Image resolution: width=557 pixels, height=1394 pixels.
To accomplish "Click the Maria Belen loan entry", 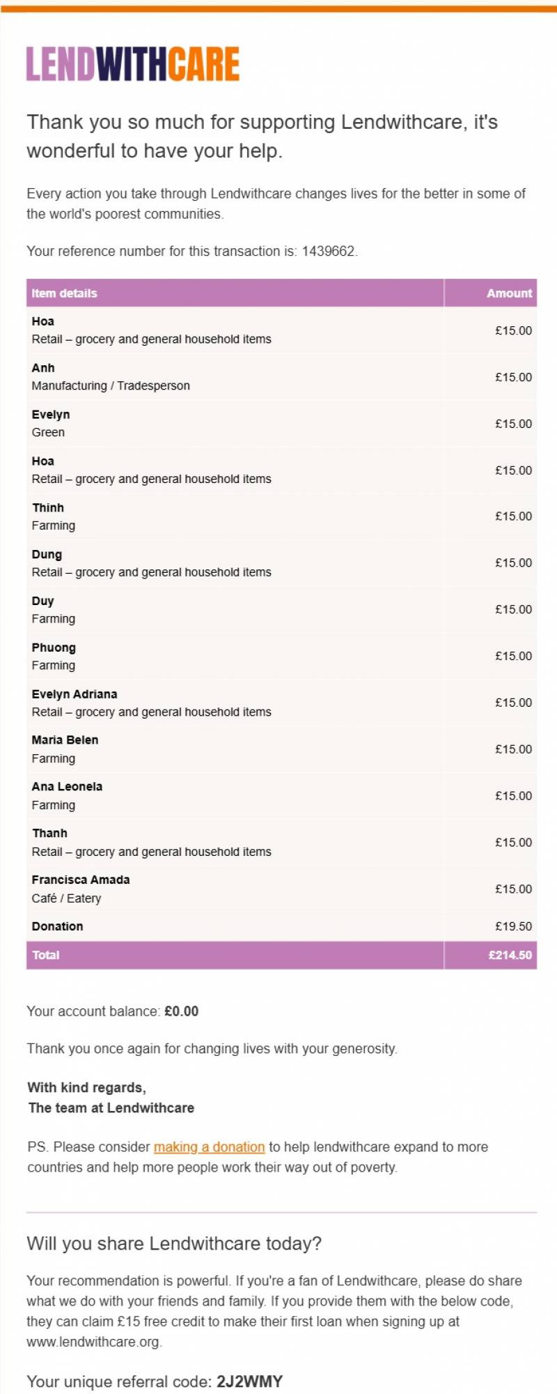I will [x=65, y=740].
